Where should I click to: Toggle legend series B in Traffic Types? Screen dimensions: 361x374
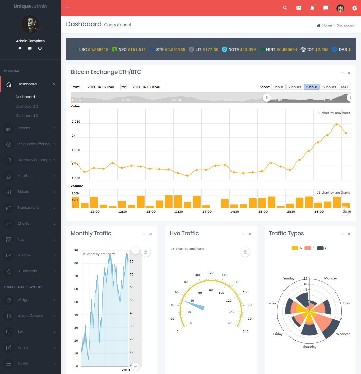309,248
